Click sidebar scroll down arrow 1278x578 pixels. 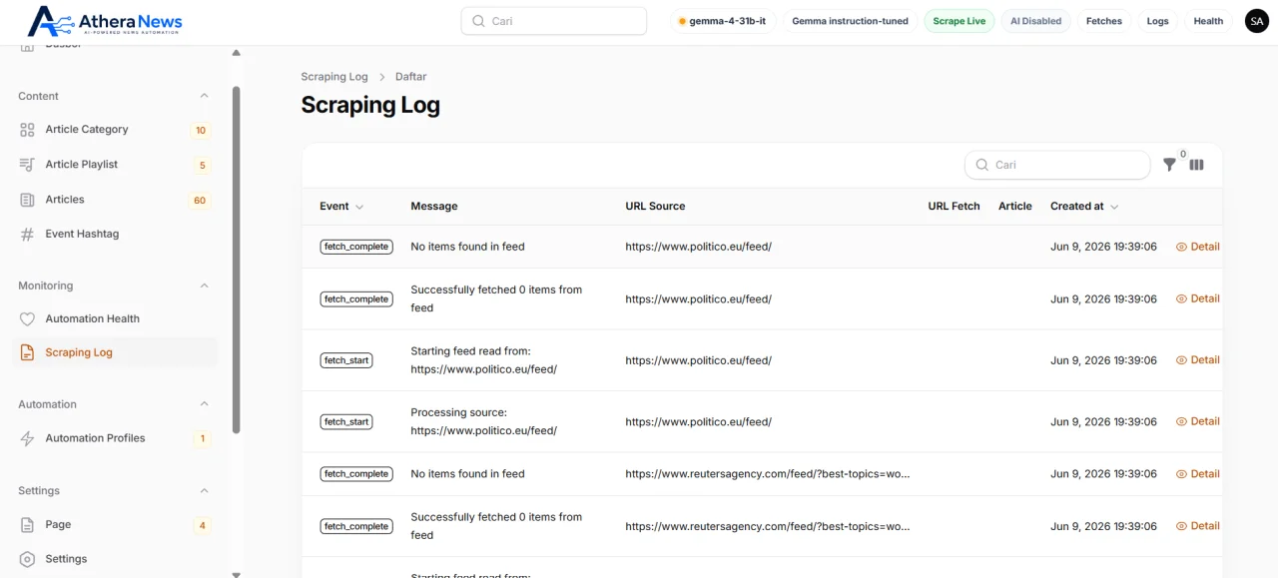point(237,574)
